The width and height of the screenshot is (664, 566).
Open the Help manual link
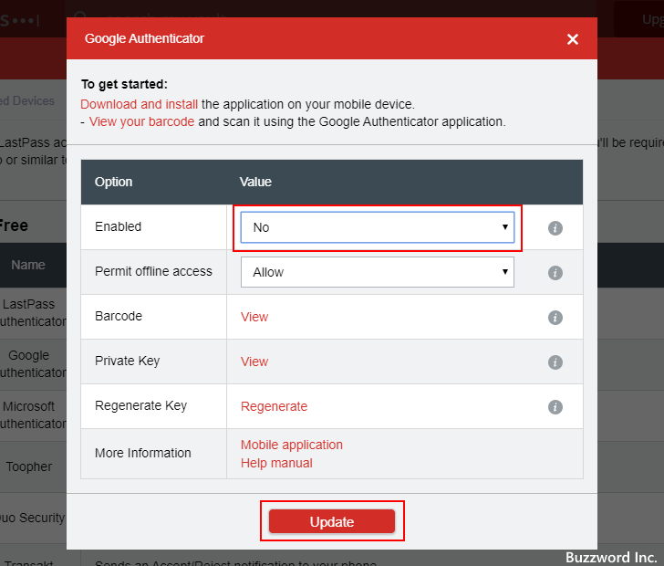pos(276,463)
